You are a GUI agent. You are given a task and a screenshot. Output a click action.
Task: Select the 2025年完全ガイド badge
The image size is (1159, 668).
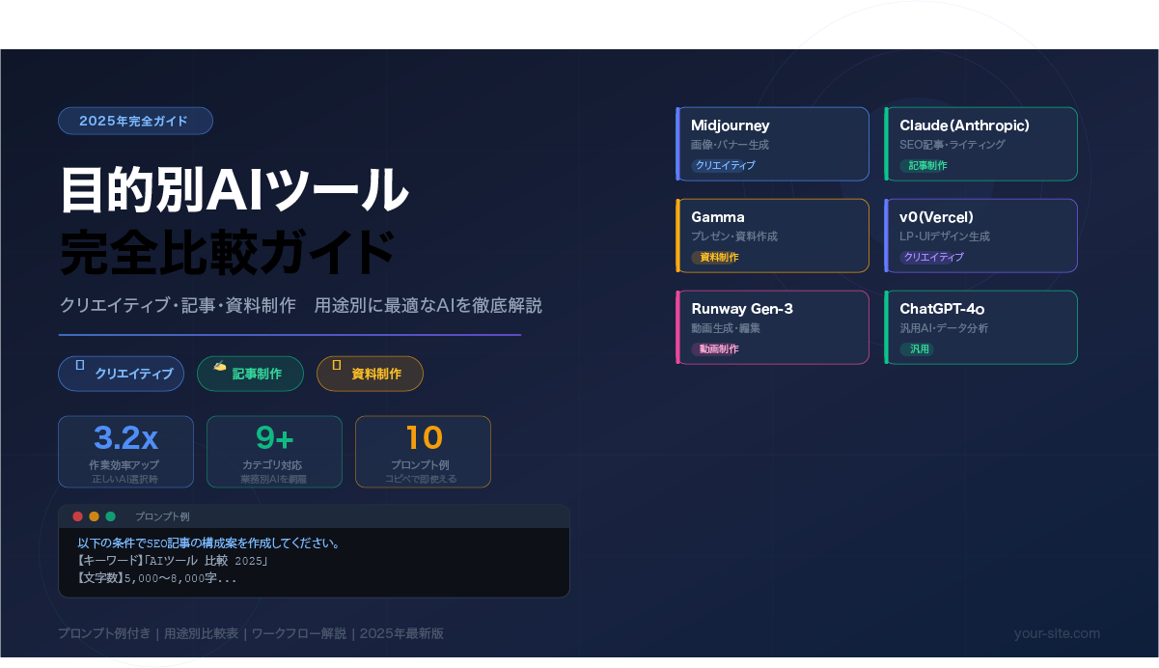[135, 121]
